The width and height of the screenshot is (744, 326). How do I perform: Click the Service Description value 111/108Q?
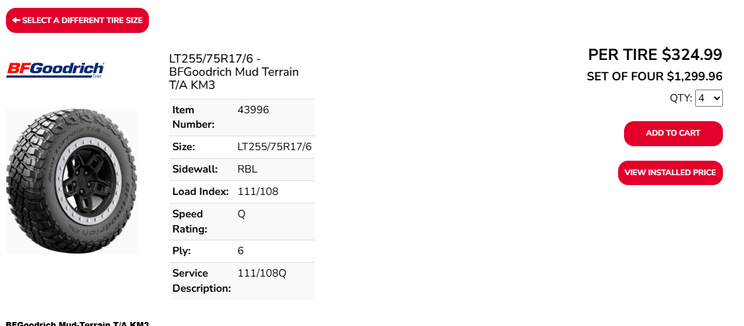(x=262, y=273)
